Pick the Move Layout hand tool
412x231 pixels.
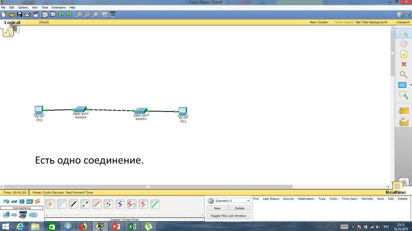click(404, 43)
